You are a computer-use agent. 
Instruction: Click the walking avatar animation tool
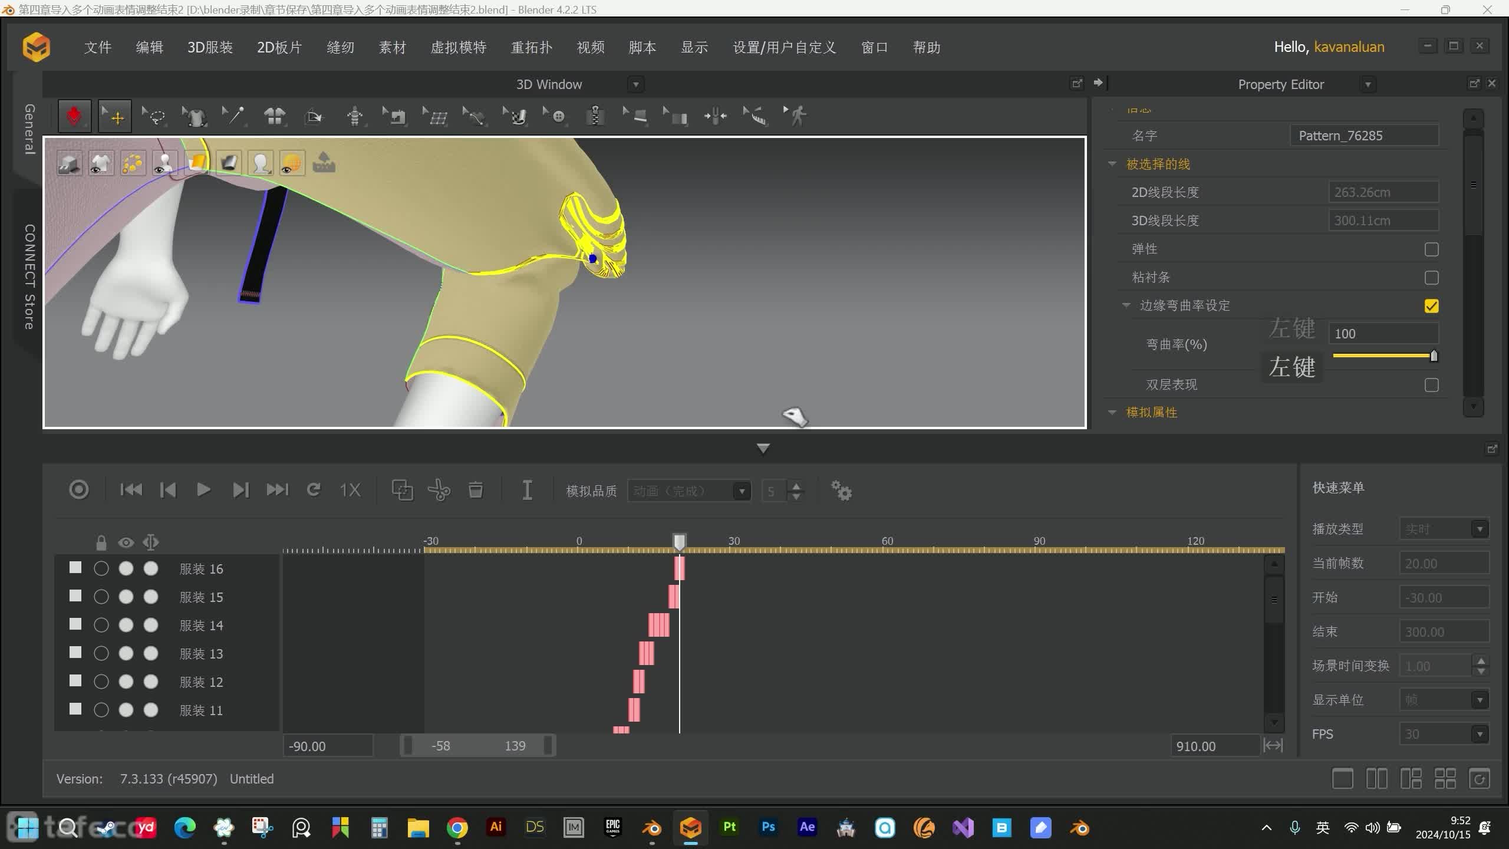coord(796,116)
